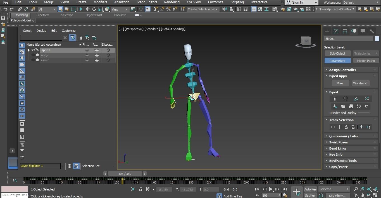Open the Create panel tab
The width and height of the screenshot is (381, 198).
[327, 31]
